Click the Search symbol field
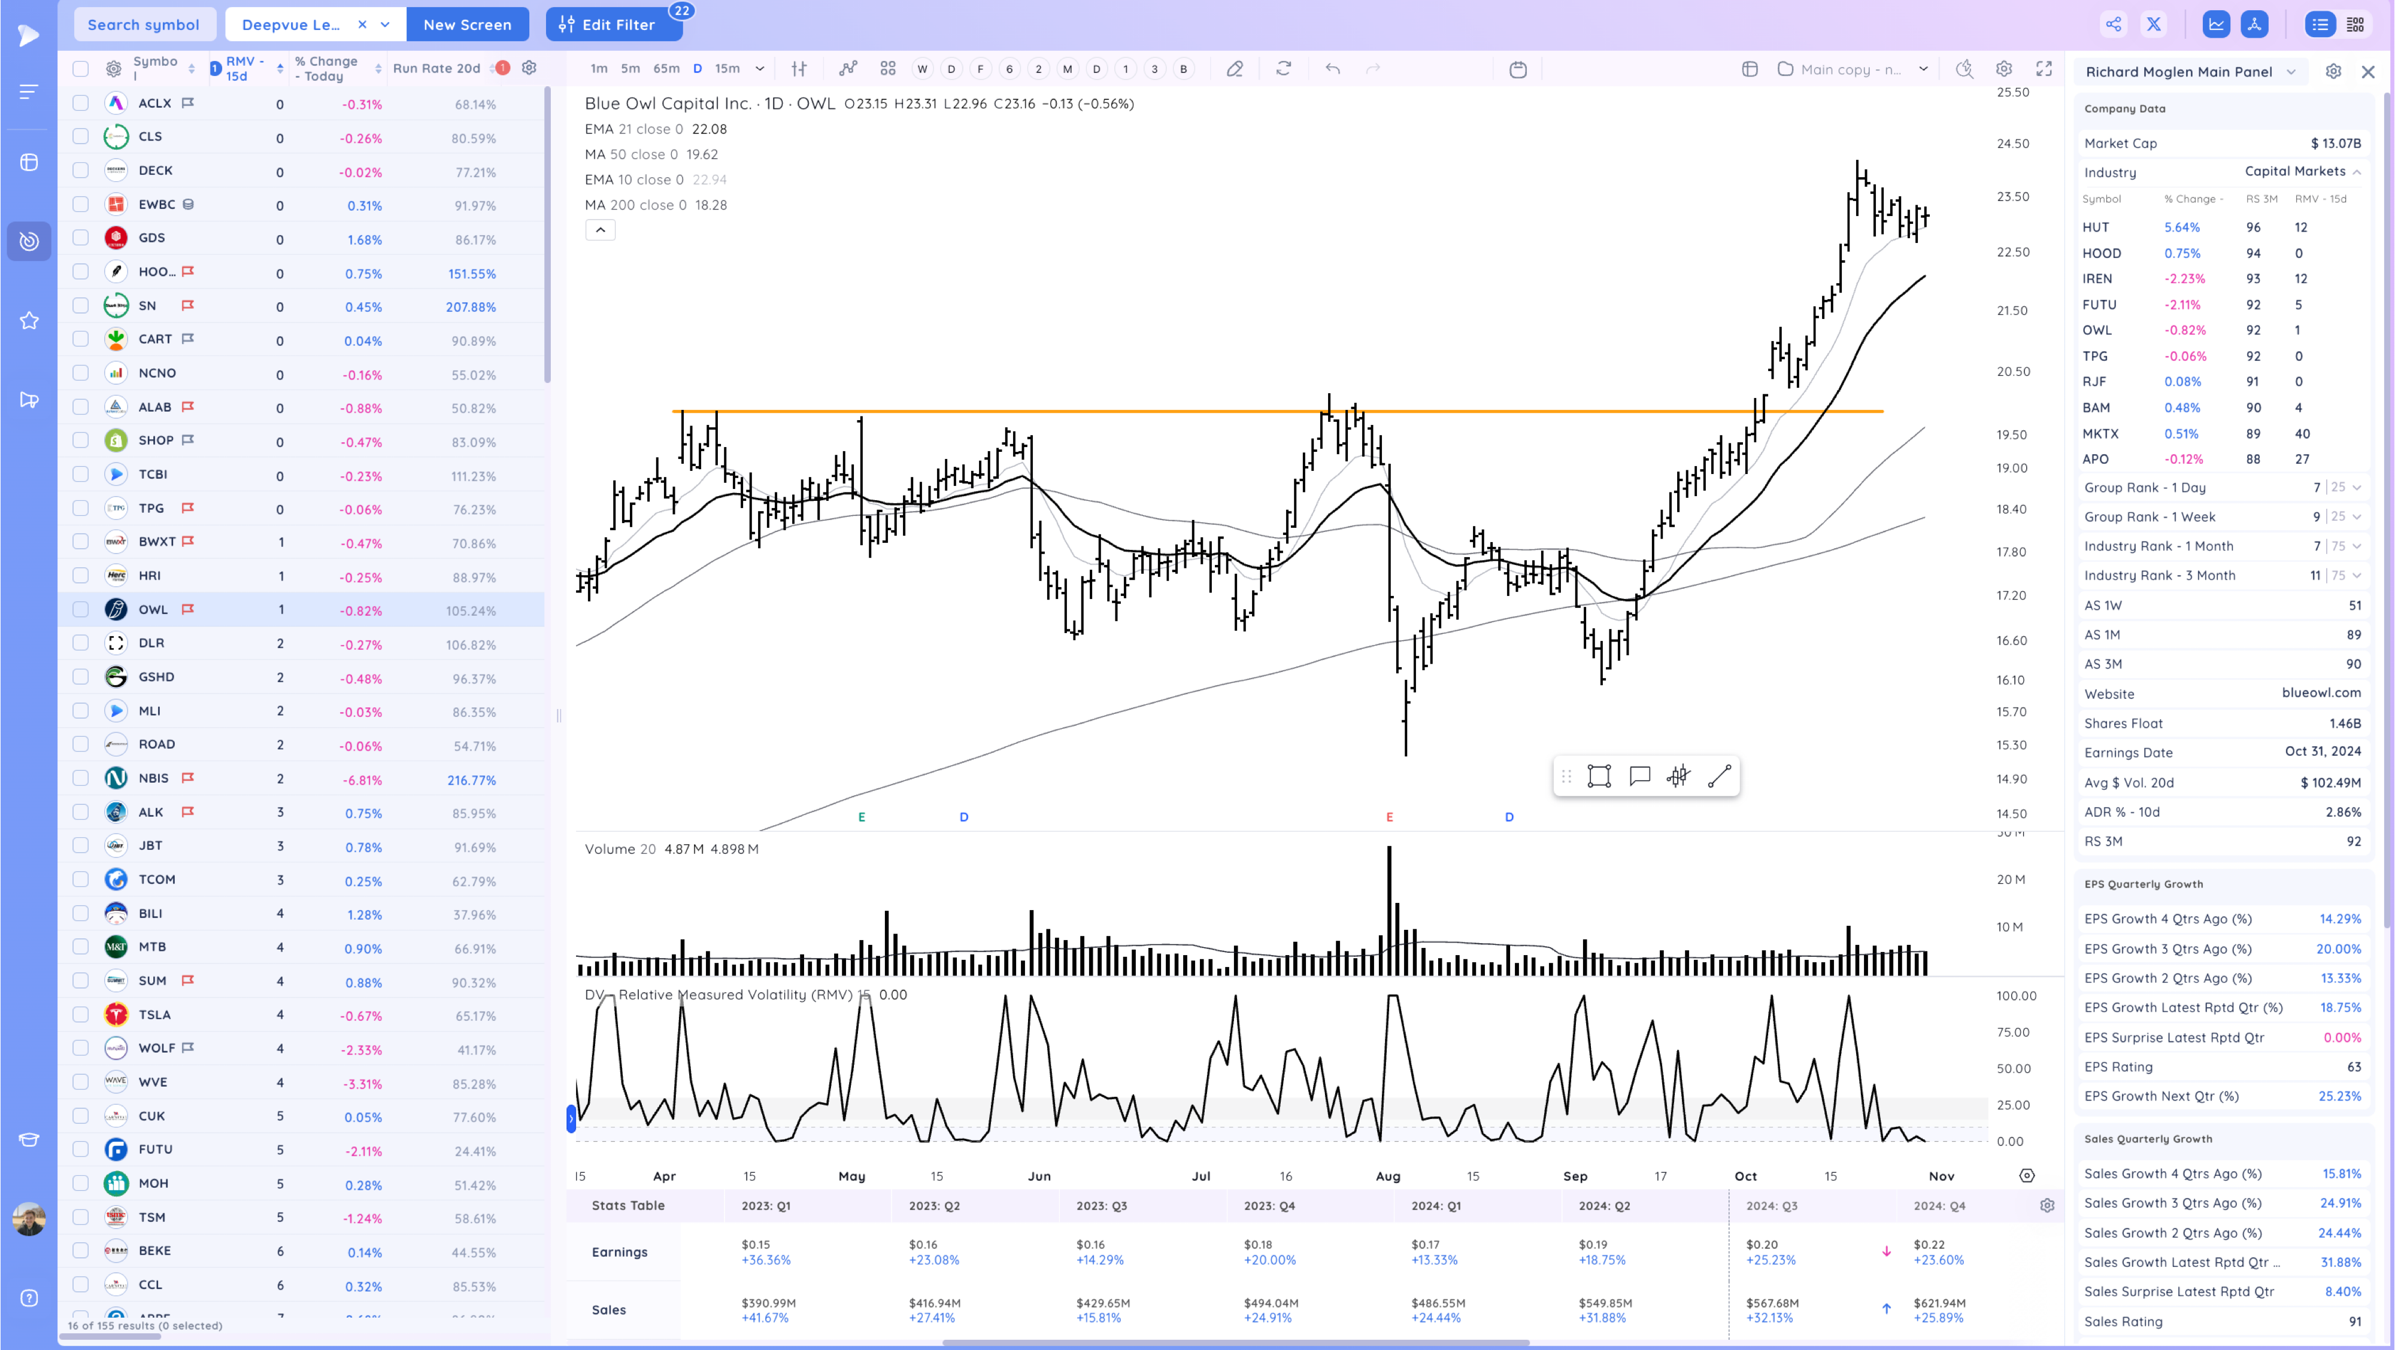 [x=143, y=25]
